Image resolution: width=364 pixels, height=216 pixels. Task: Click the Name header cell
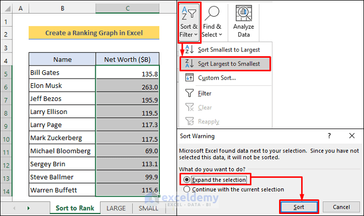point(62,59)
